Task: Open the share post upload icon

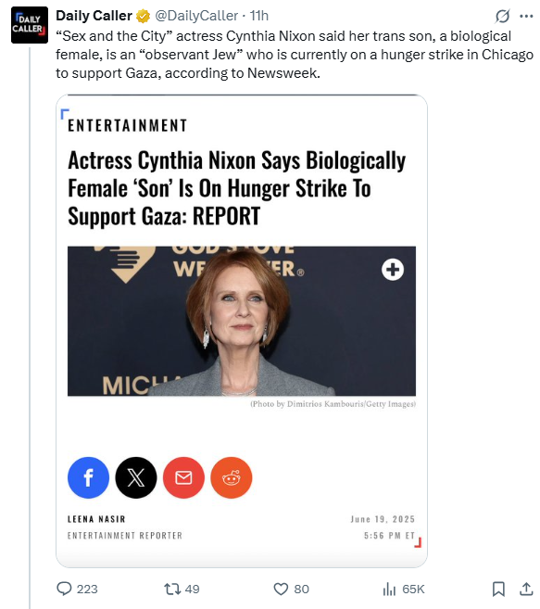Action: (x=526, y=589)
